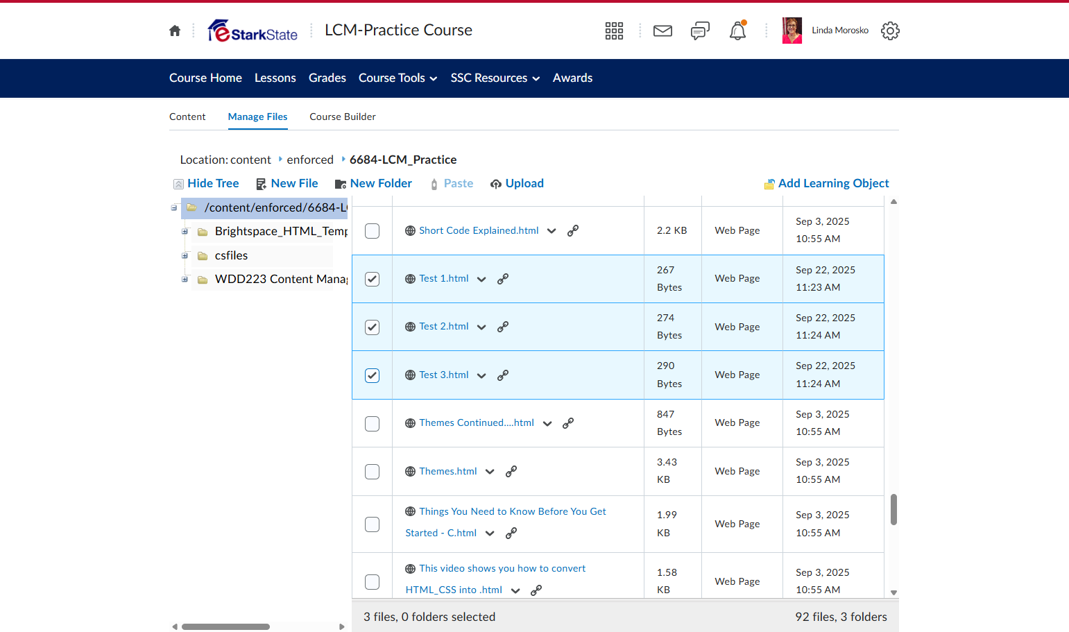
Task: Expand the csfiles folder in the tree
Action: 185,256
